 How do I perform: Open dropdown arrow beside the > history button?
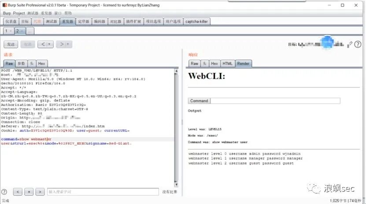click(x=68, y=44)
